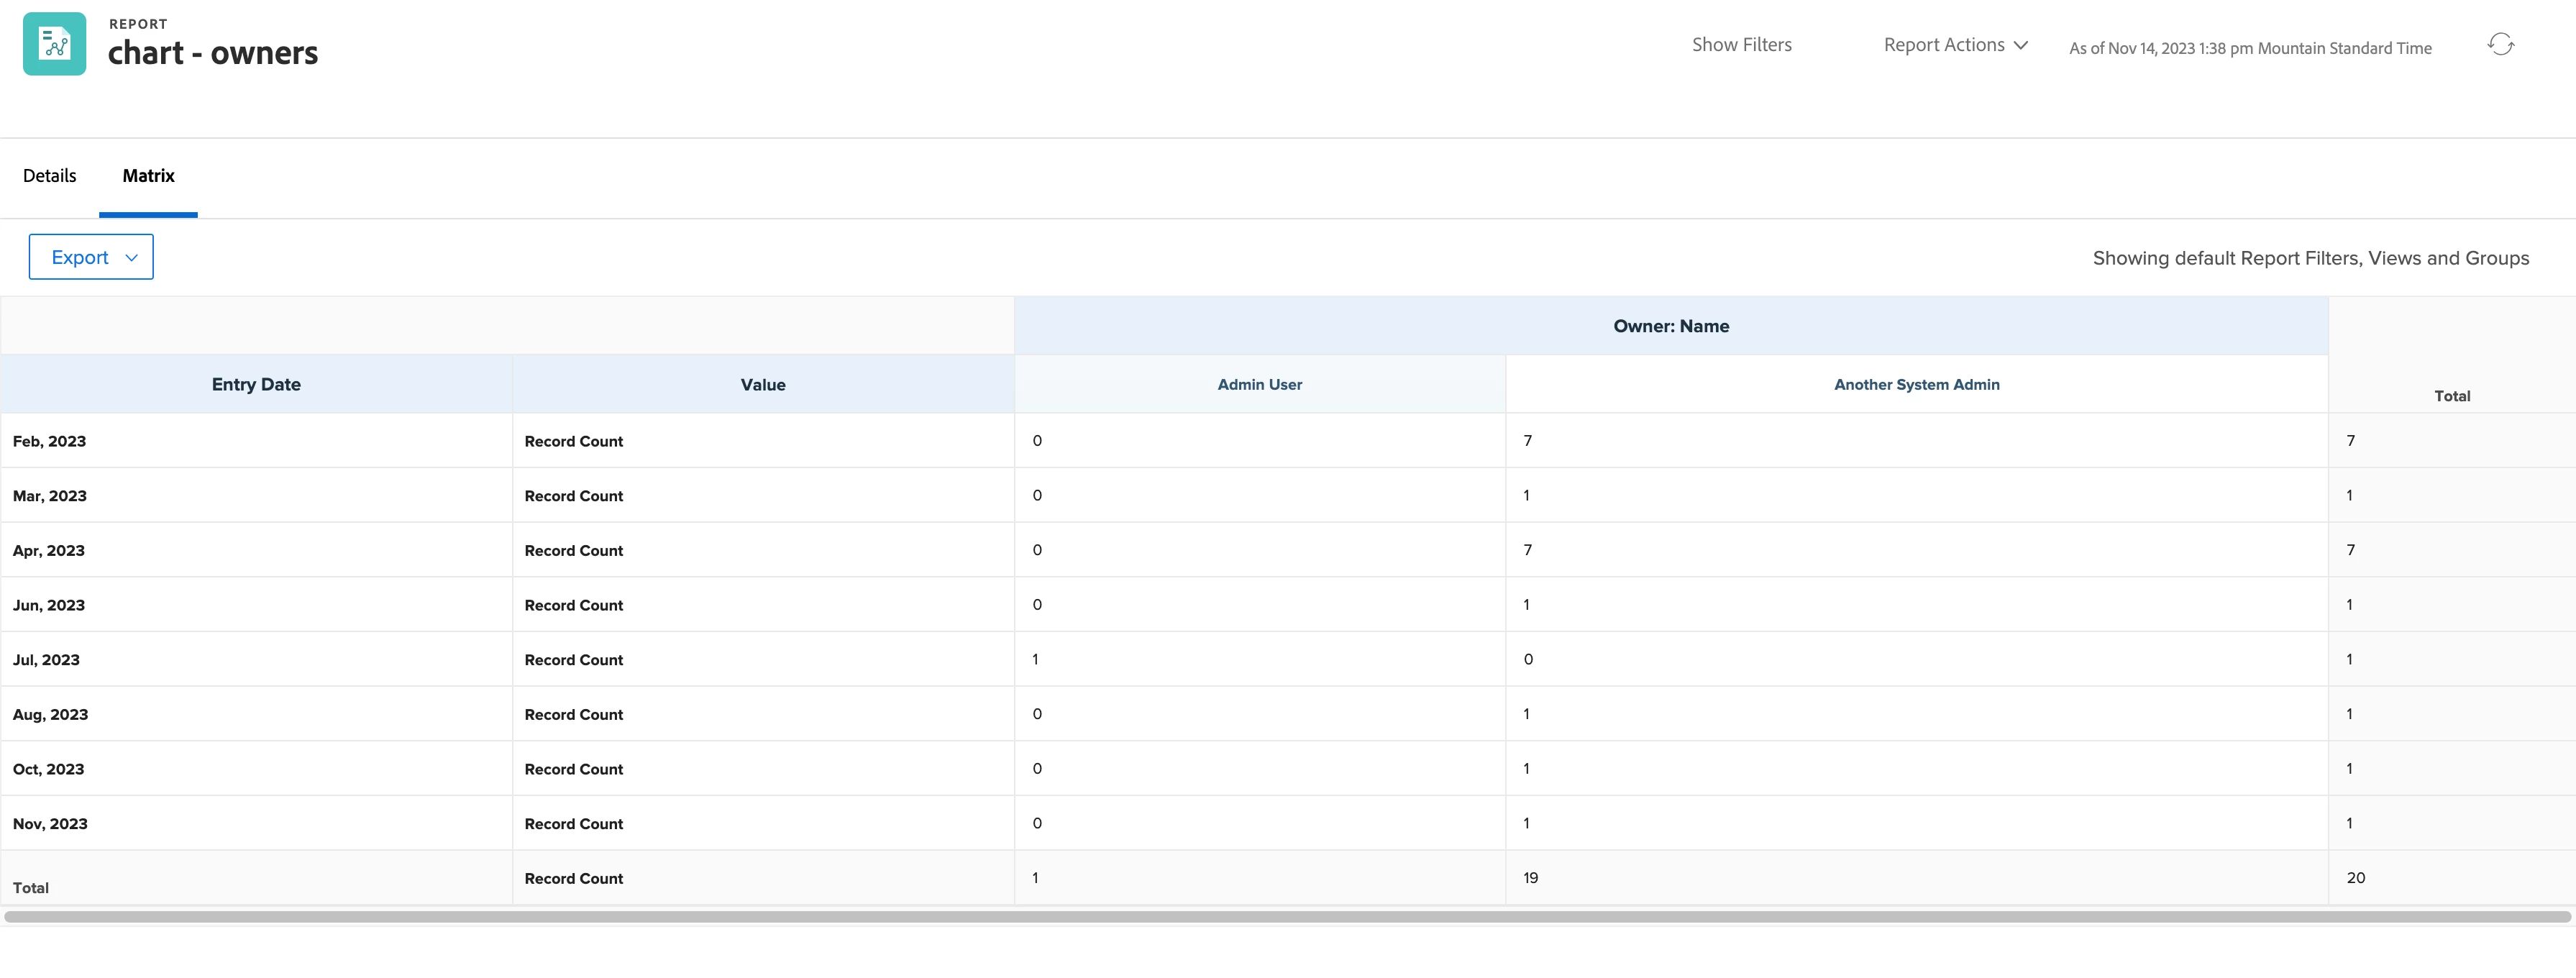
Task: Click the report chart icon
Action: tap(54, 44)
